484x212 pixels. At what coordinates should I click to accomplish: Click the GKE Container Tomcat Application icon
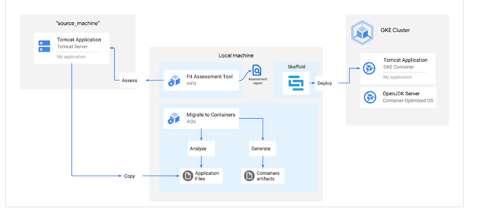[x=369, y=69]
